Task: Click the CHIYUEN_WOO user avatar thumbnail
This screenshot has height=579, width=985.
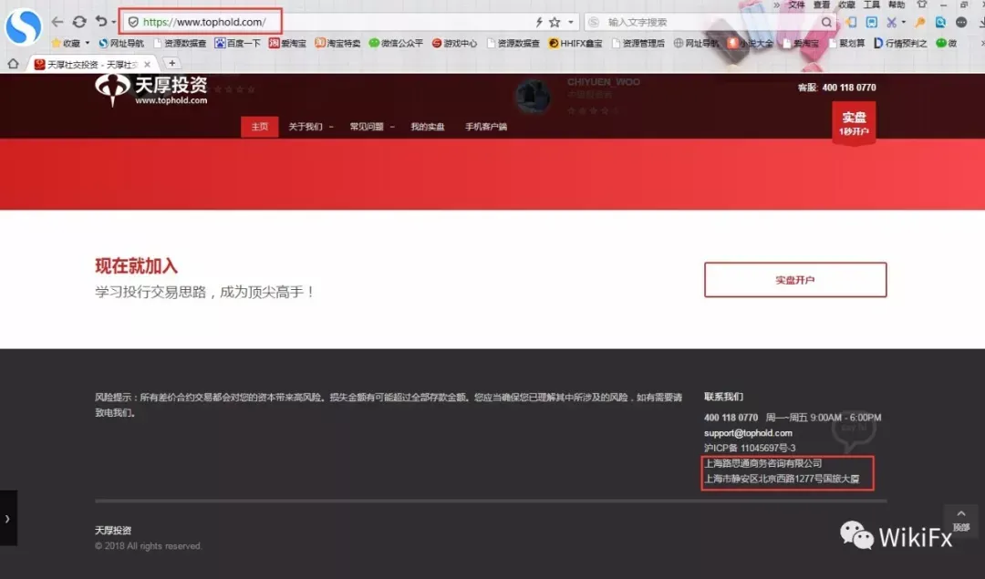Action: point(533,97)
